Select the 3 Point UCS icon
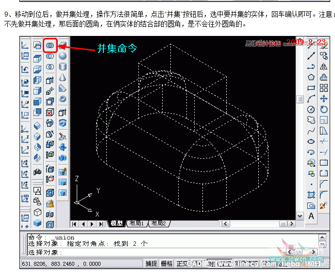The width and height of the screenshot is (335, 272). [x=25, y=150]
